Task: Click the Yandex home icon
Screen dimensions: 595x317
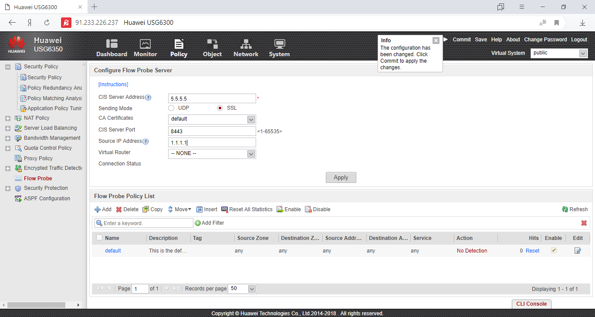Action: pyautogui.click(x=30, y=23)
